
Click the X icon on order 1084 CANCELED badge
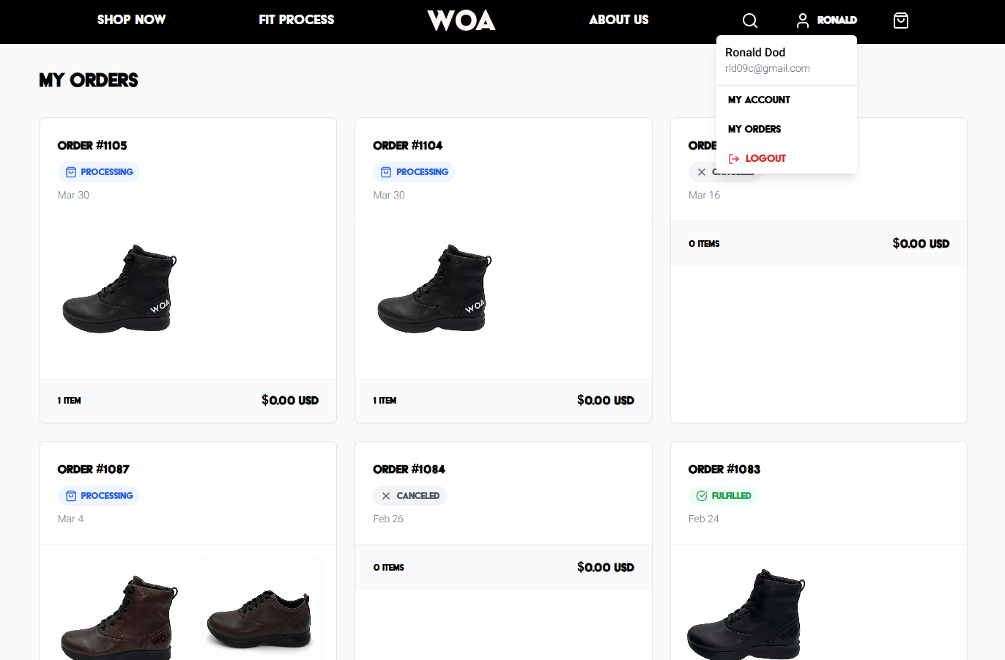click(x=386, y=495)
